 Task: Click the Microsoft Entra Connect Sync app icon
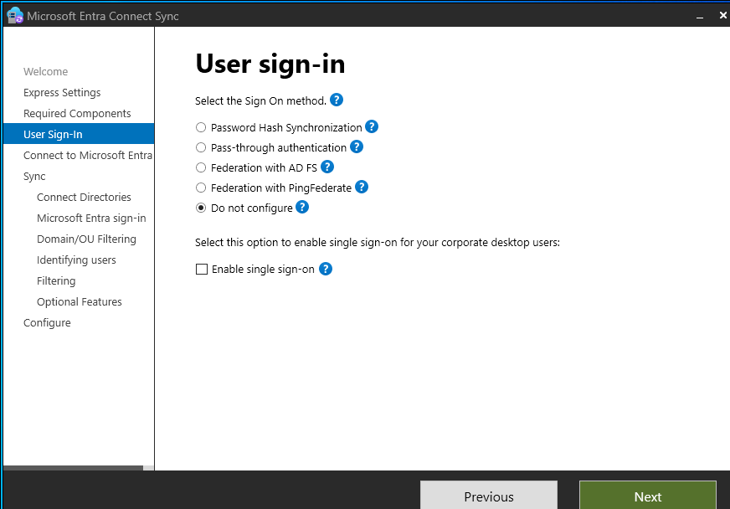[15, 15]
